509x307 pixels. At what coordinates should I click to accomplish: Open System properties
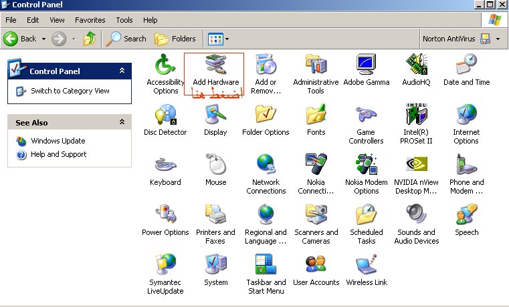[x=215, y=270]
